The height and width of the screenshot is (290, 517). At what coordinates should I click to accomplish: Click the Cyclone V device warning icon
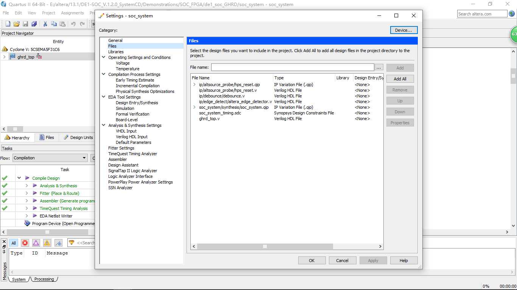click(x=5, y=49)
